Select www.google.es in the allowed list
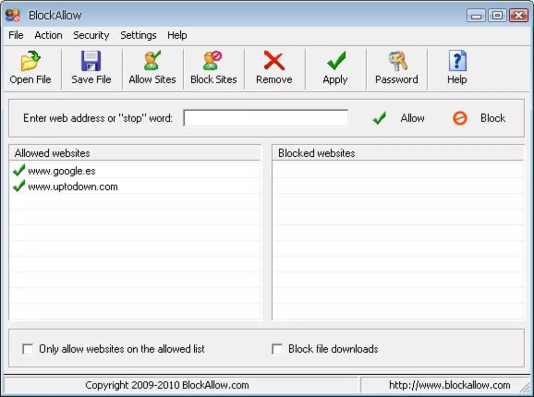534x397 pixels. pos(62,171)
